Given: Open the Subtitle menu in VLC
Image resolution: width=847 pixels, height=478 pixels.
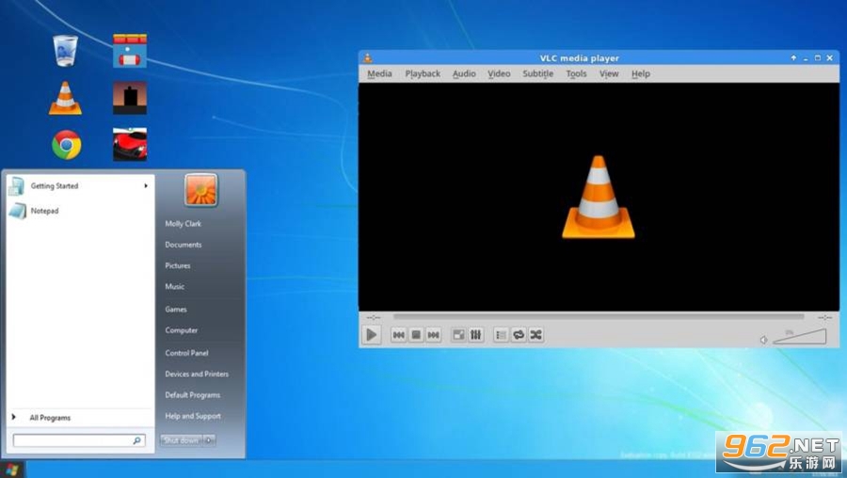Looking at the screenshot, I should click(537, 74).
